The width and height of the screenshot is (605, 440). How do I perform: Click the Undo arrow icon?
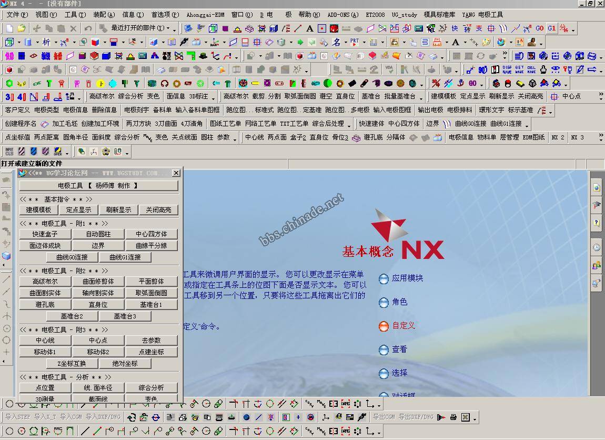point(88,28)
